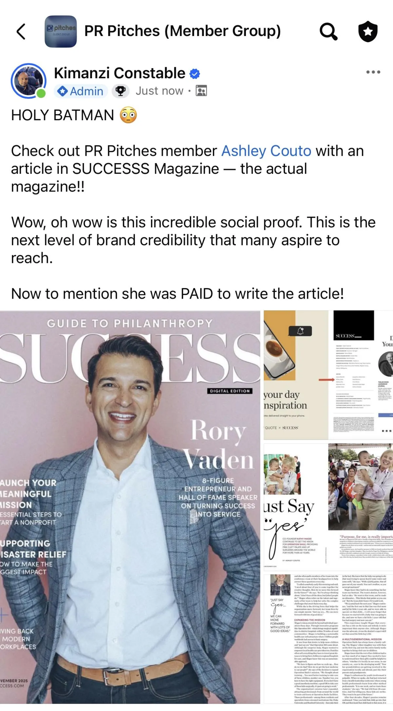This screenshot has width=393, height=711.
Task: Tap the trophy contributor badge
Action: 121,91
